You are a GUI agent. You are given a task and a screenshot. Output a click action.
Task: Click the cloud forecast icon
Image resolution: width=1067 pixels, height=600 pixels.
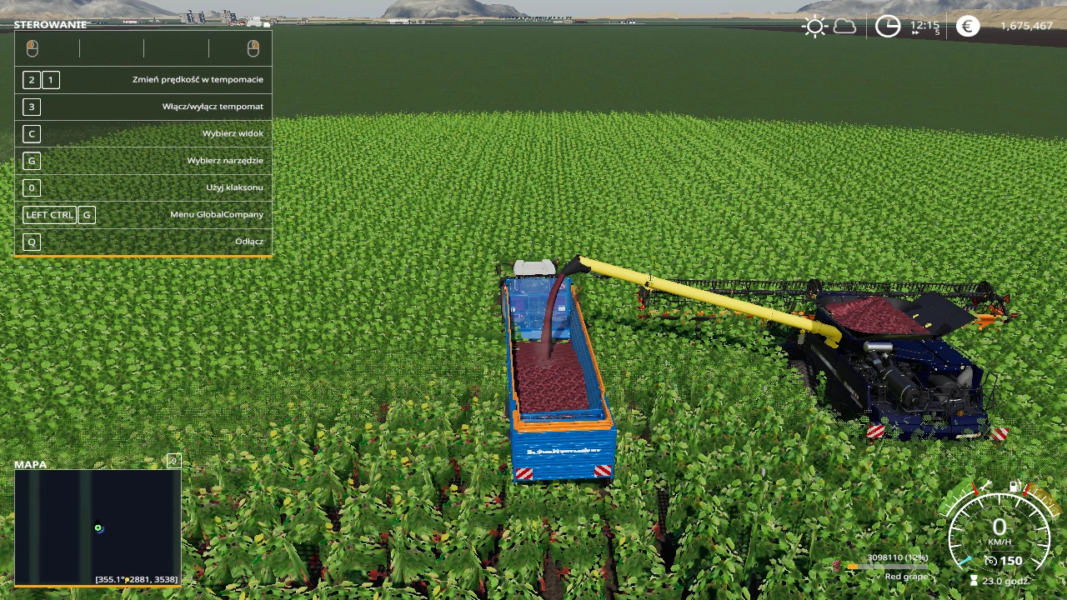[844, 27]
